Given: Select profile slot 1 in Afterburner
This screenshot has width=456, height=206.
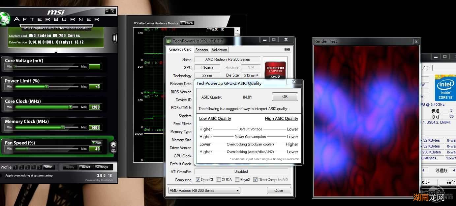Looking at the screenshot, I should (x=15, y=167).
